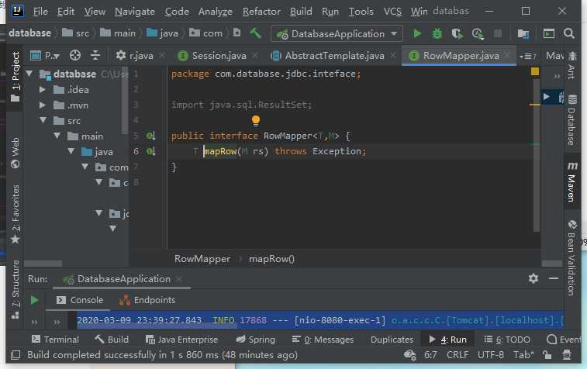Open the Terminal tool window
Viewport: 587px width, 369px height.
pyautogui.click(x=55, y=340)
